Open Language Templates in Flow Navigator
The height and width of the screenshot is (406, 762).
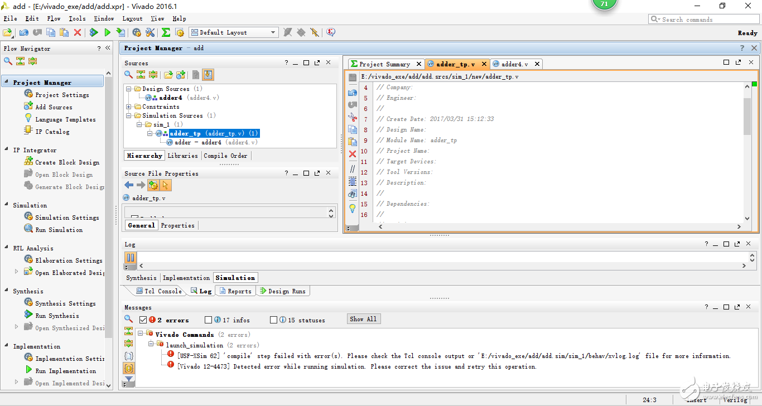[65, 119]
